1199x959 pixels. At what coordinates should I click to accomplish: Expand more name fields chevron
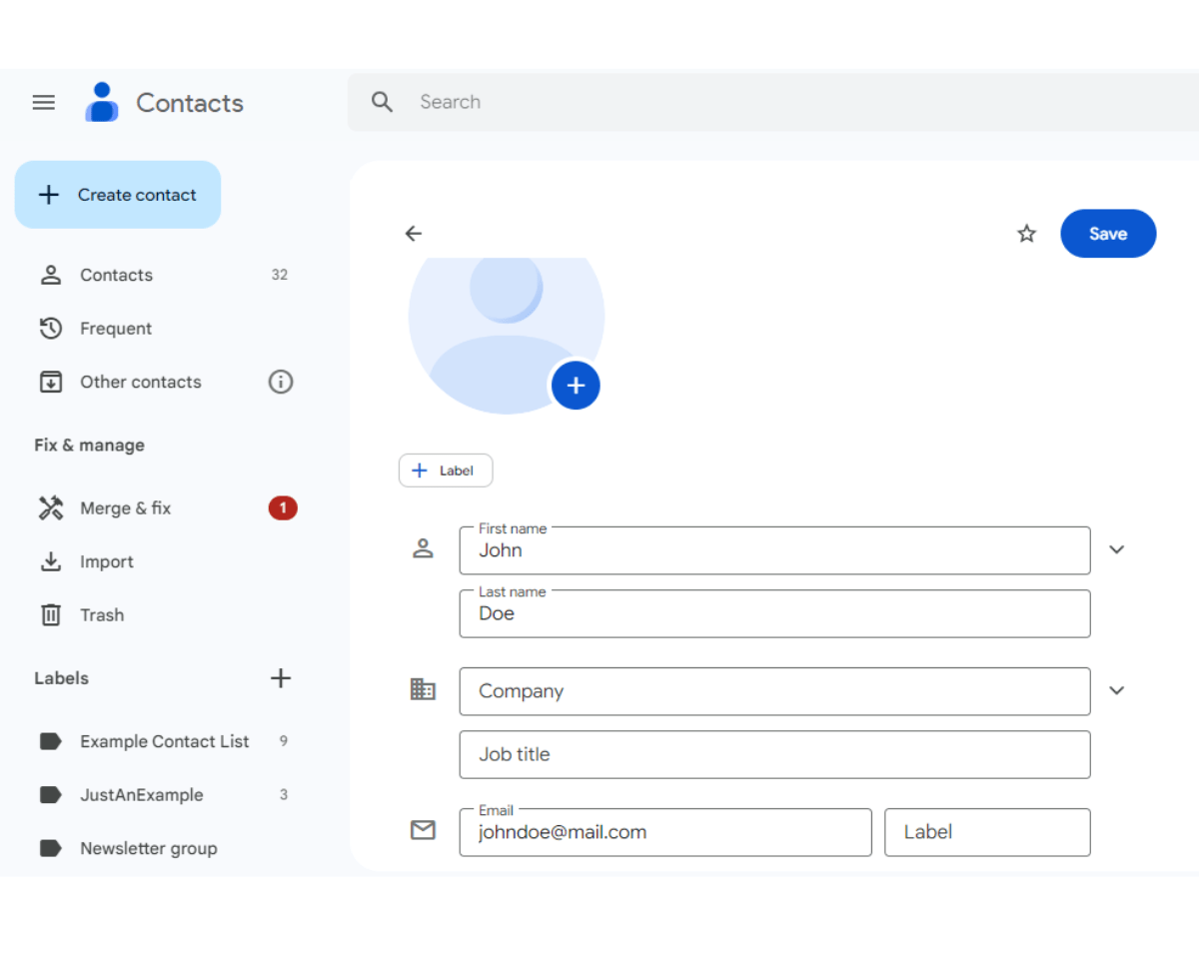click(1117, 549)
